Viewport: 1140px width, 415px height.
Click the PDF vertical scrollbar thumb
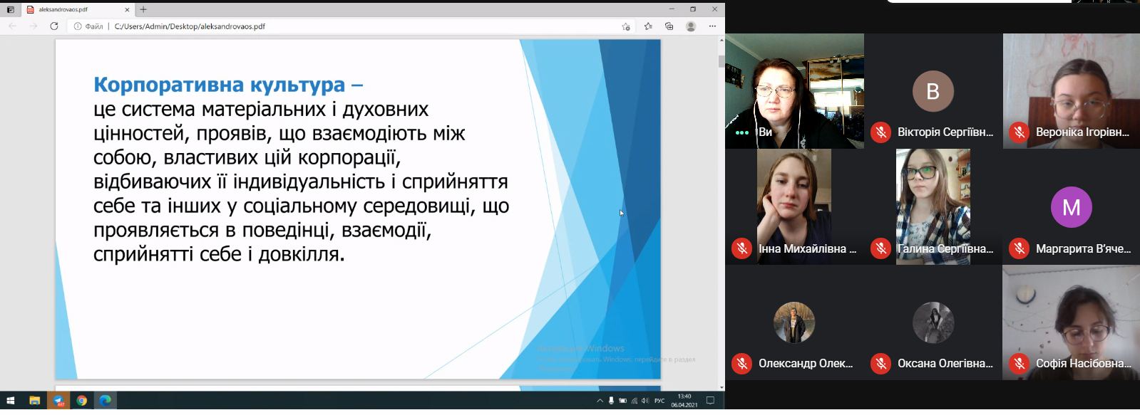click(x=722, y=61)
